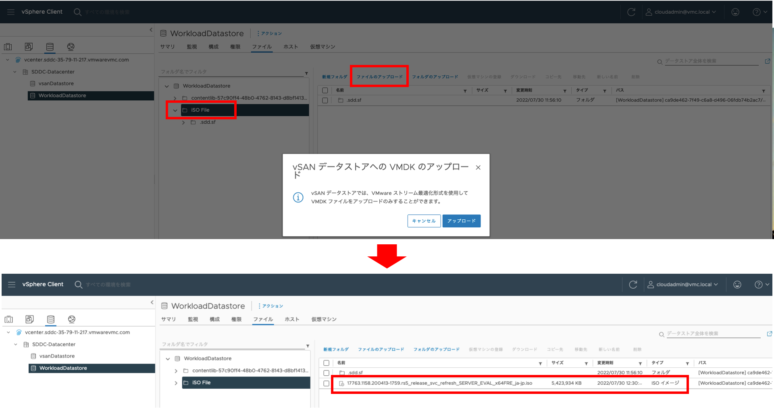
Task: Open the サマリ tab in upper screenshot
Action: point(167,47)
